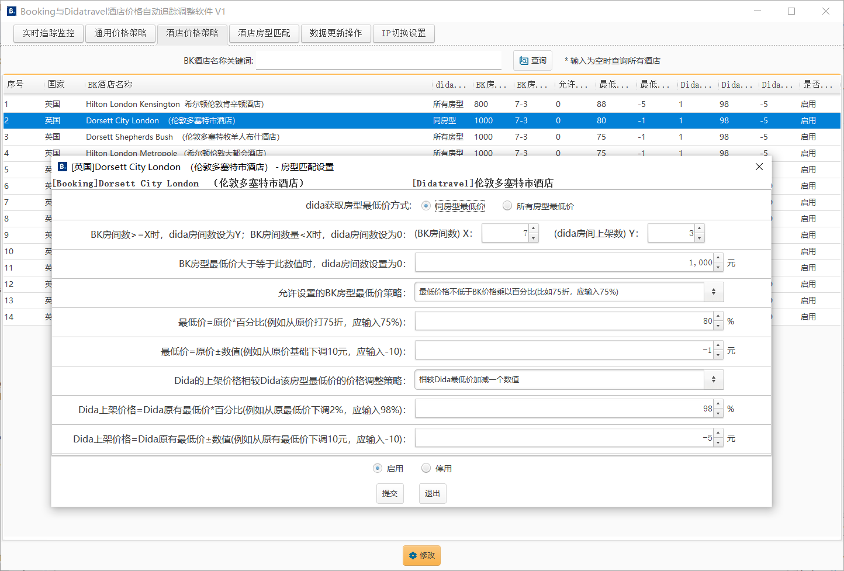Viewport: 844px width, 571px height.
Task: Click 75 value in Dorsett Shepherds Bush row
Action: tap(601, 137)
